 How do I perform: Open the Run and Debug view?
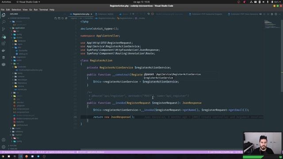4,36
